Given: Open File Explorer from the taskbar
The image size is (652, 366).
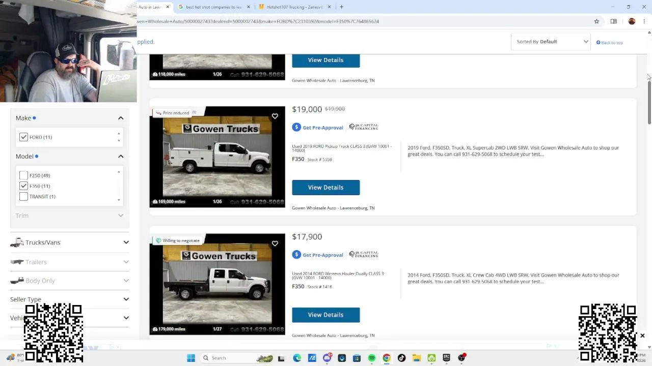Looking at the screenshot, I should tap(416, 358).
